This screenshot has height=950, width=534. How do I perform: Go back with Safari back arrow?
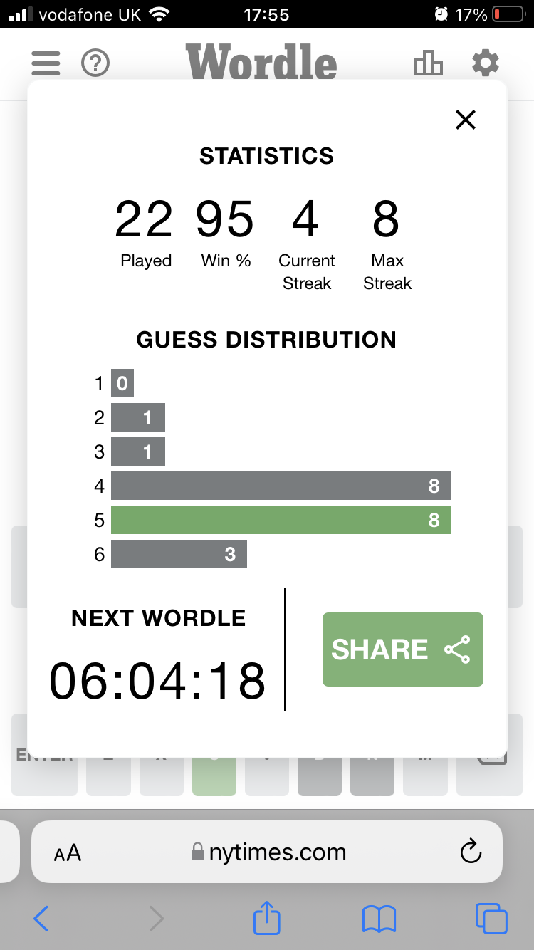[x=41, y=919]
